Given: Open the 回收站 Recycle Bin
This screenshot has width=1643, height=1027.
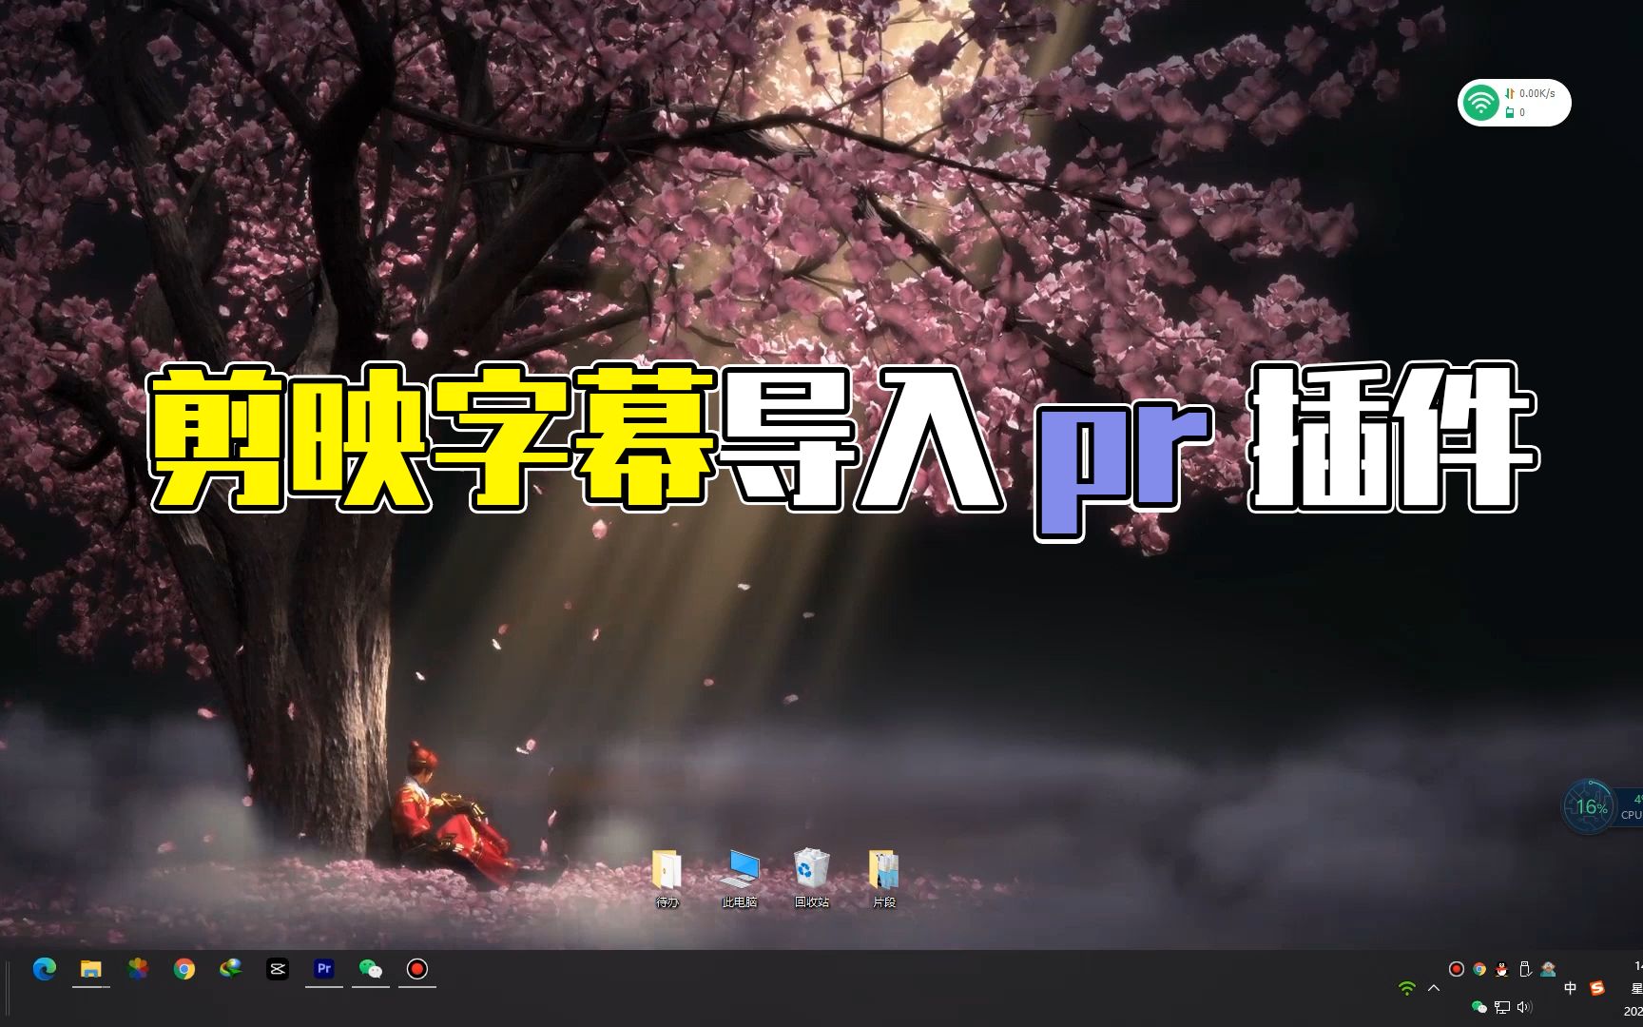Looking at the screenshot, I should point(810,870).
